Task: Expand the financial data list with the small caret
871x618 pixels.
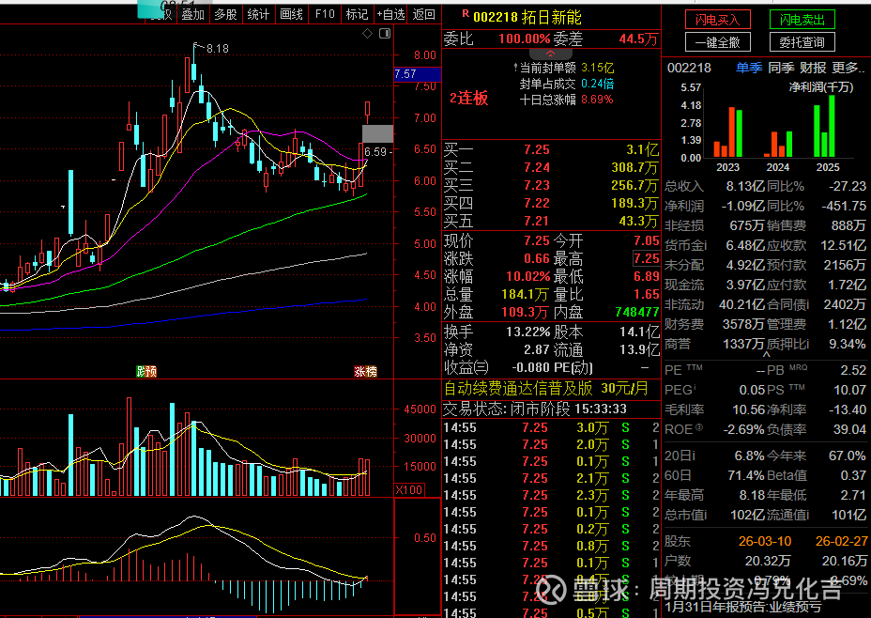Action: coord(767,354)
